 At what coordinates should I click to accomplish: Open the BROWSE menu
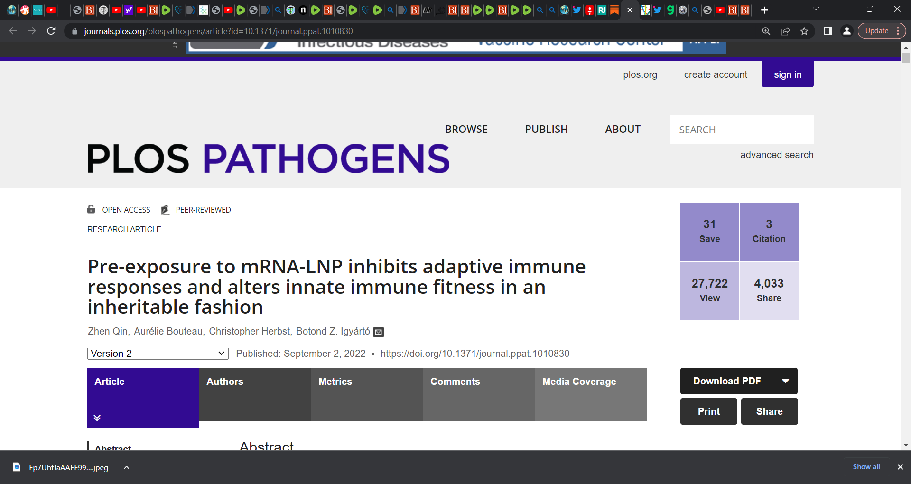coord(466,129)
